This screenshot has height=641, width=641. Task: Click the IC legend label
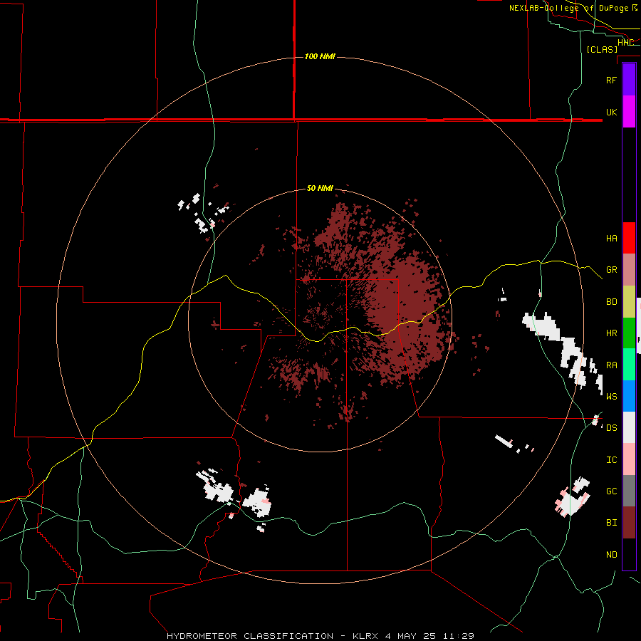click(x=611, y=460)
